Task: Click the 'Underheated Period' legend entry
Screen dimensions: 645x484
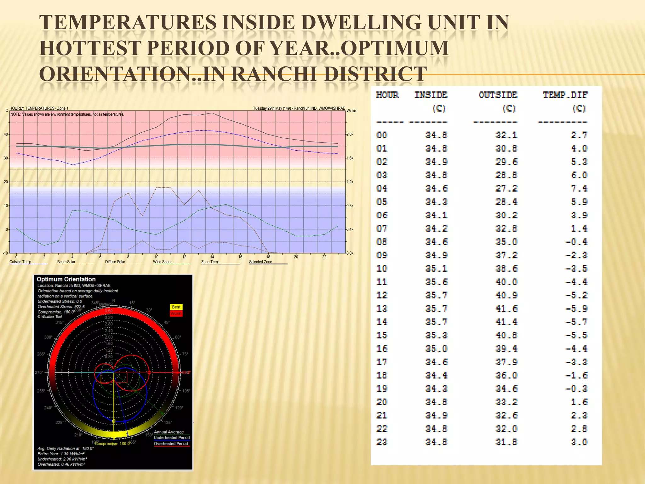Action: pos(172,438)
